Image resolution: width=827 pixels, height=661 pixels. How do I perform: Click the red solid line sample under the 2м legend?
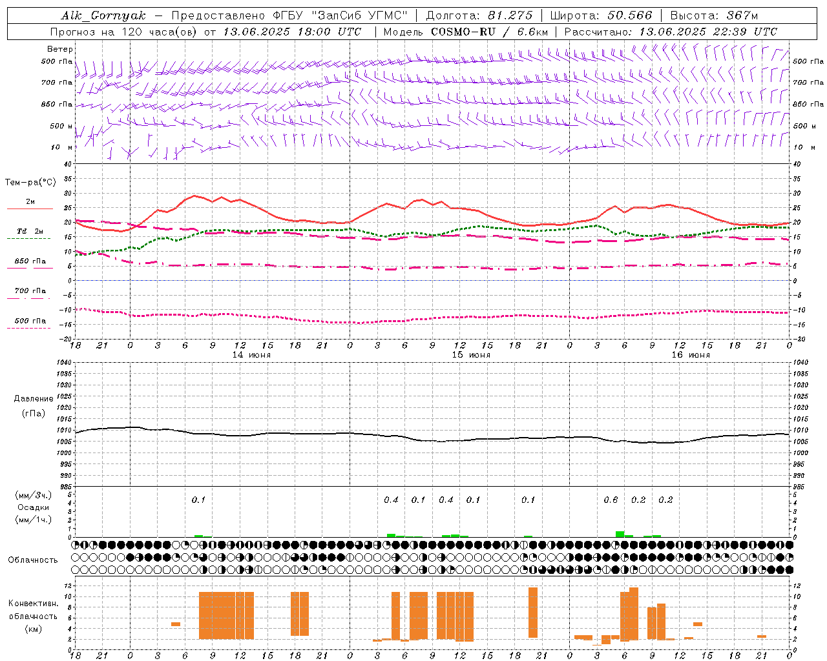coord(30,209)
